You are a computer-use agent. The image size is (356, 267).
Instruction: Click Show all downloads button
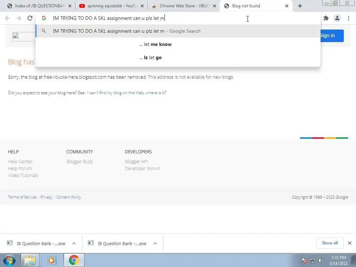click(x=330, y=243)
